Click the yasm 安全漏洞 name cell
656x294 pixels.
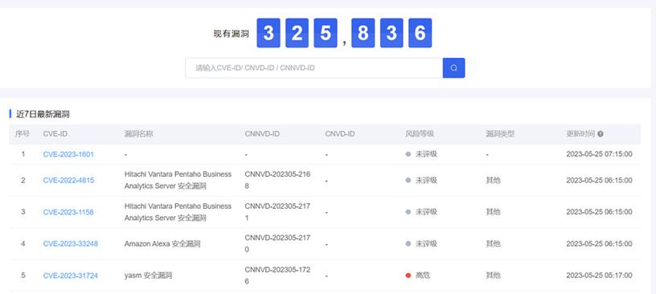pyautogui.click(x=148, y=276)
